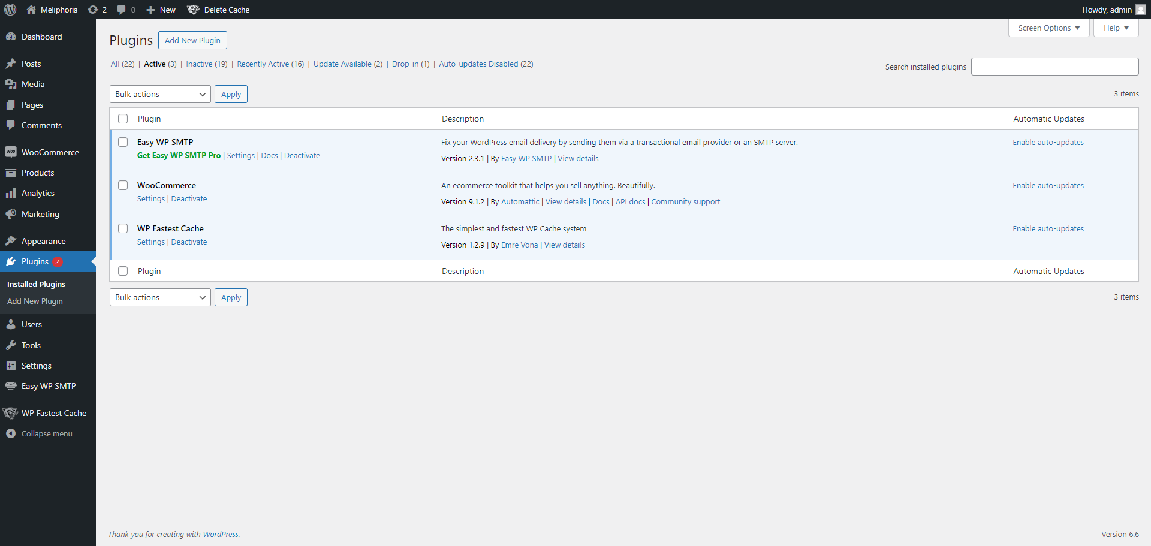Open Installed Plugins in sidebar submenu
The image size is (1151, 546).
point(36,284)
